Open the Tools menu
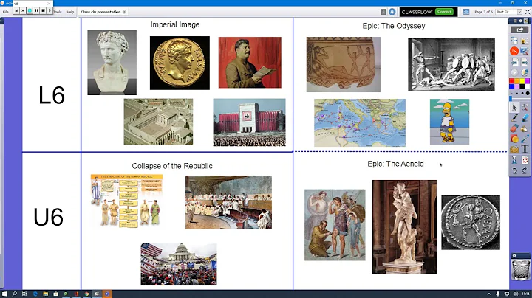 [58, 12]
